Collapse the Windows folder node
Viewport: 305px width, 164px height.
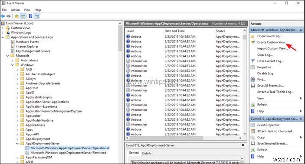click(x=13, y=65)
